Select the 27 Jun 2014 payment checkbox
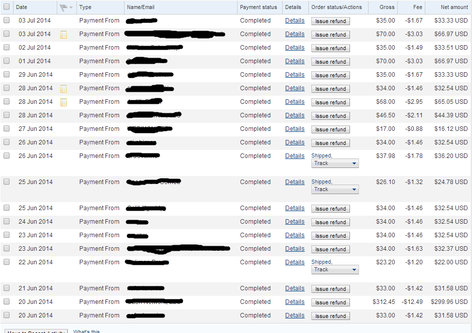The height and width of the screenshot is (333, 472). (x=7, y=128)
